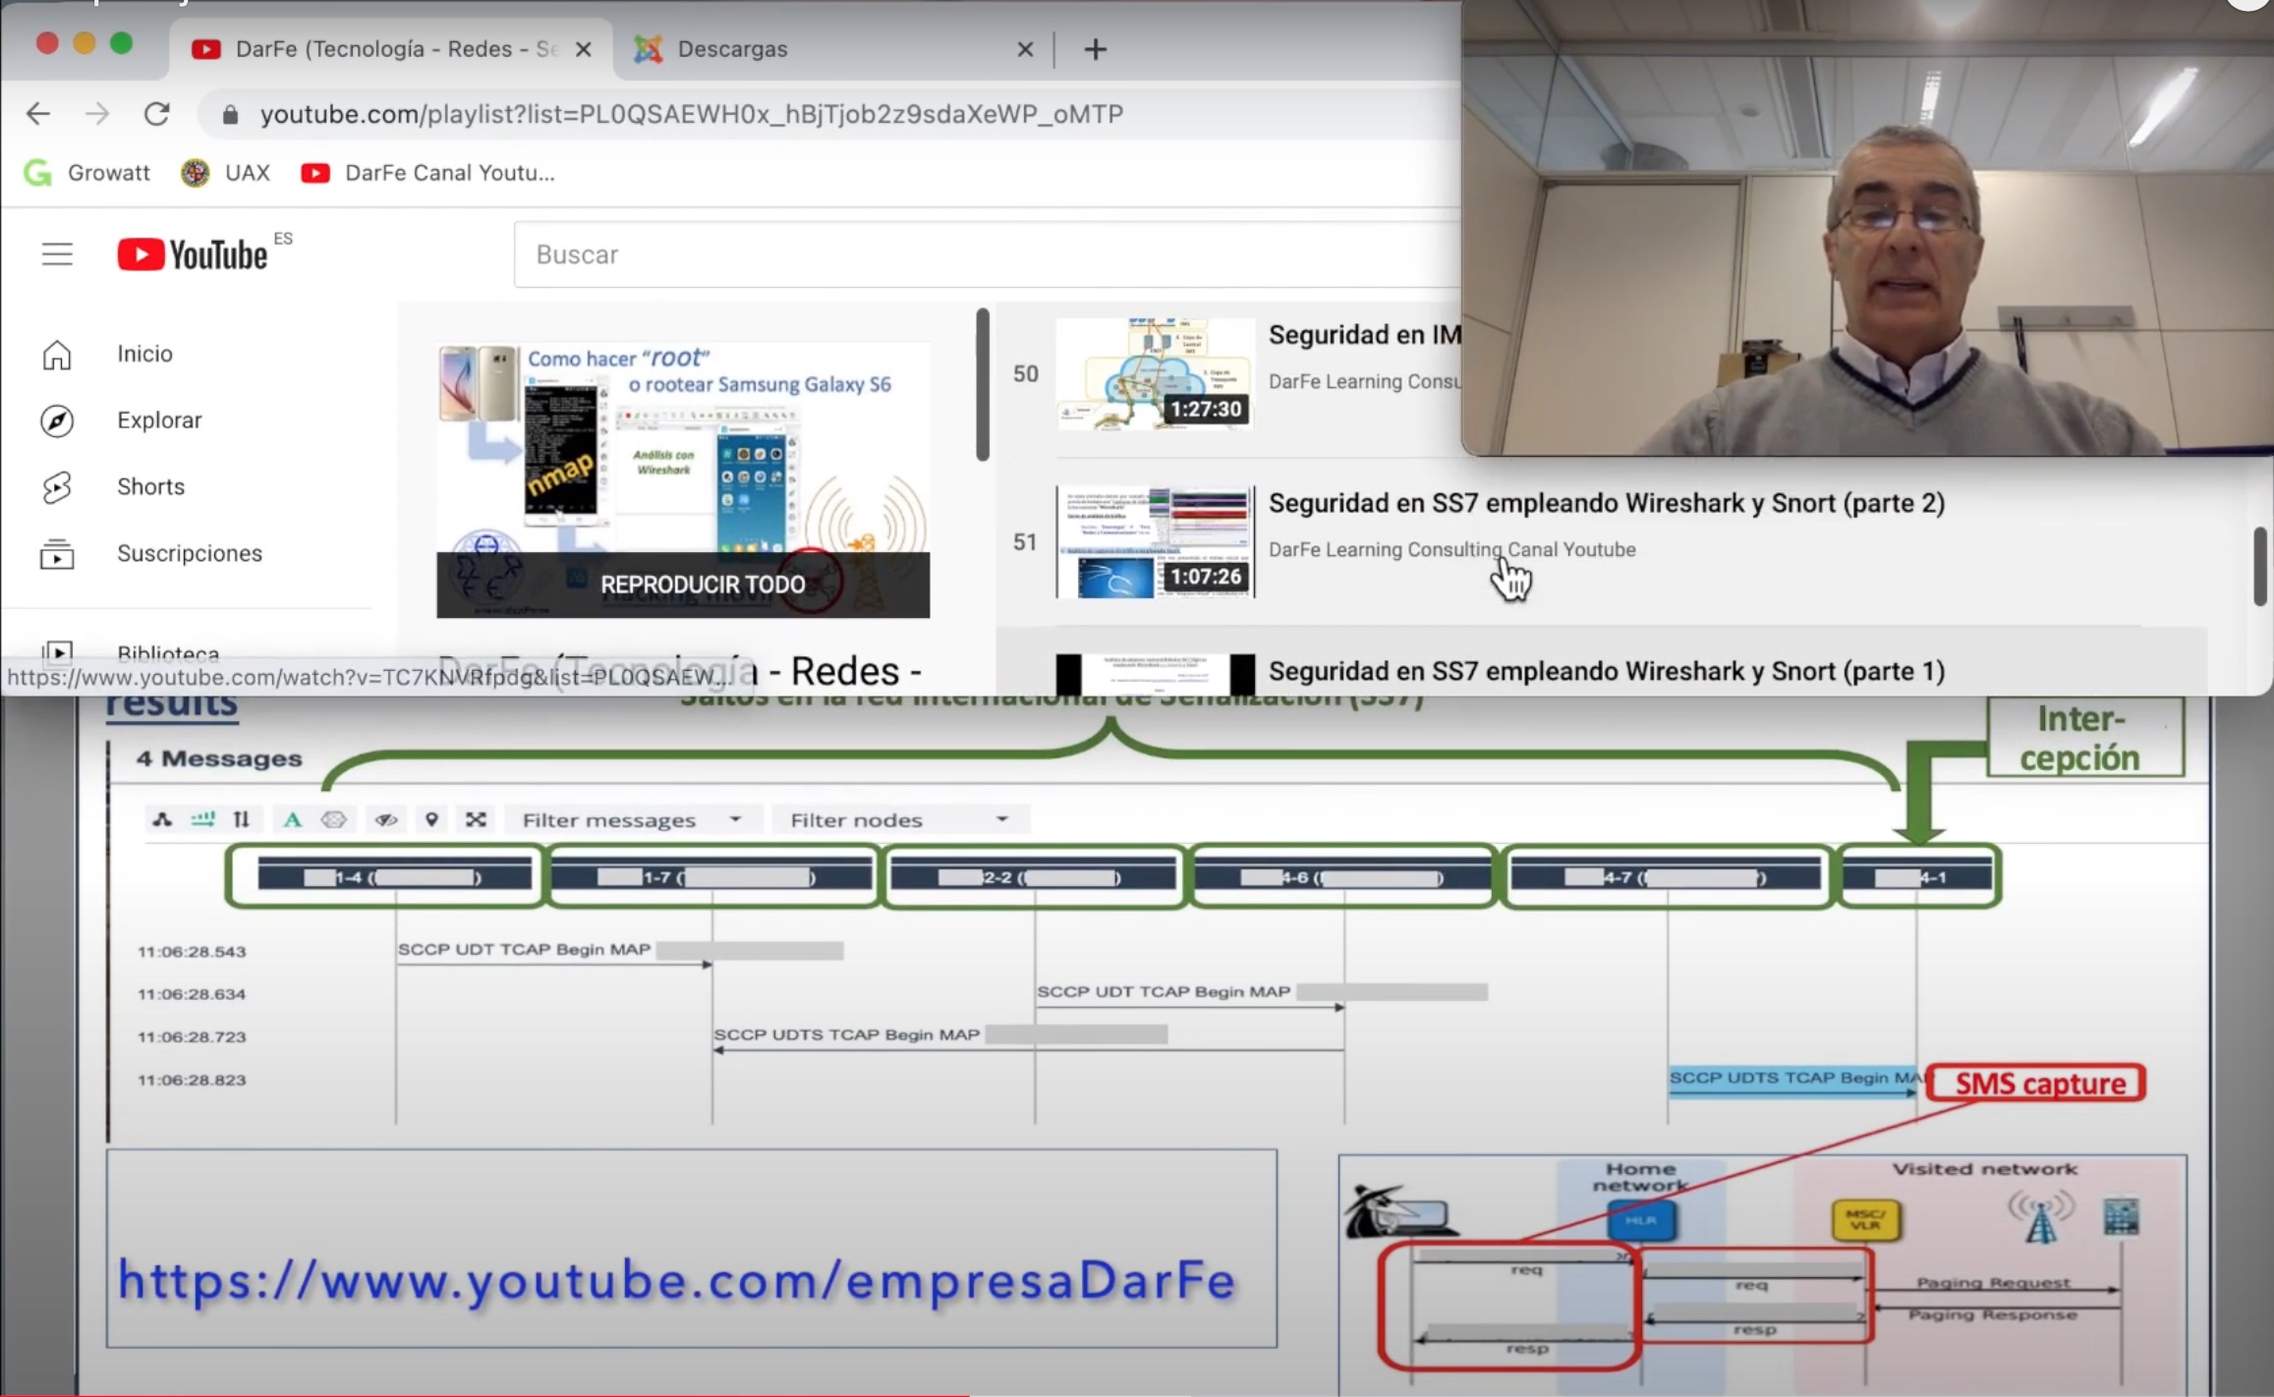Open the UAX bookmark
2274x1397 pixels.
[x=226, y=173]
